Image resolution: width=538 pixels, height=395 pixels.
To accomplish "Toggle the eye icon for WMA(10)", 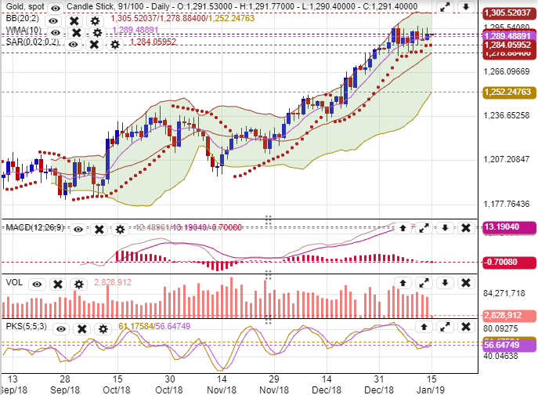I will (x=53, y=32).
